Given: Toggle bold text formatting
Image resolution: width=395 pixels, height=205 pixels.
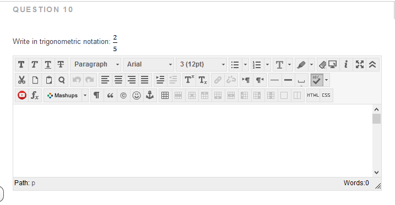Looking at the screenshot, I should pos(21,64).
